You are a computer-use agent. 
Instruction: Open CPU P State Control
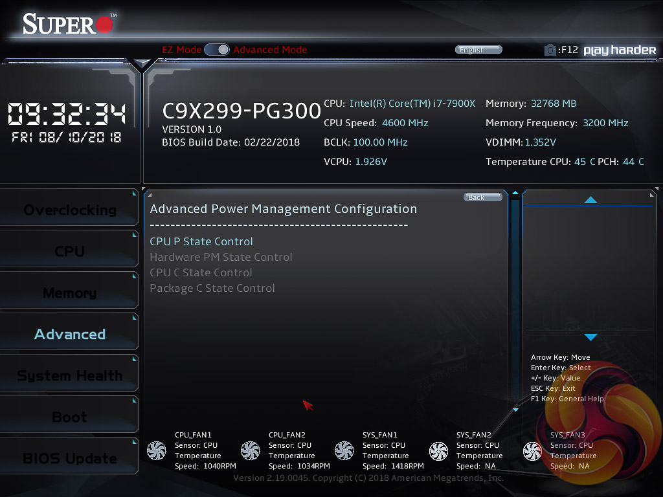[x=201, y=241]
